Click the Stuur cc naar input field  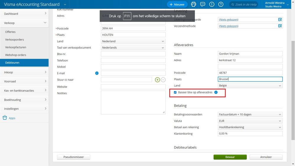point(126,80)
